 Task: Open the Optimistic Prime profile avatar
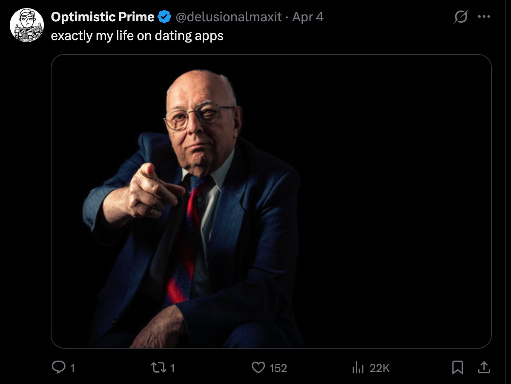[27, 25]
